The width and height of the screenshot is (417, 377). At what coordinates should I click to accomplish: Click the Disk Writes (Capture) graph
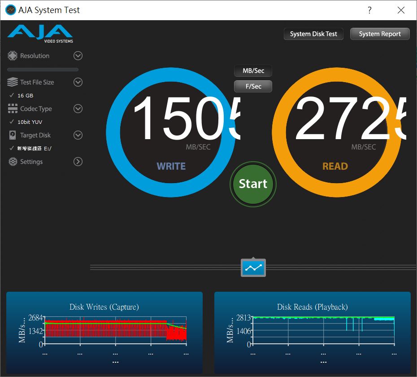coord(104,332)
